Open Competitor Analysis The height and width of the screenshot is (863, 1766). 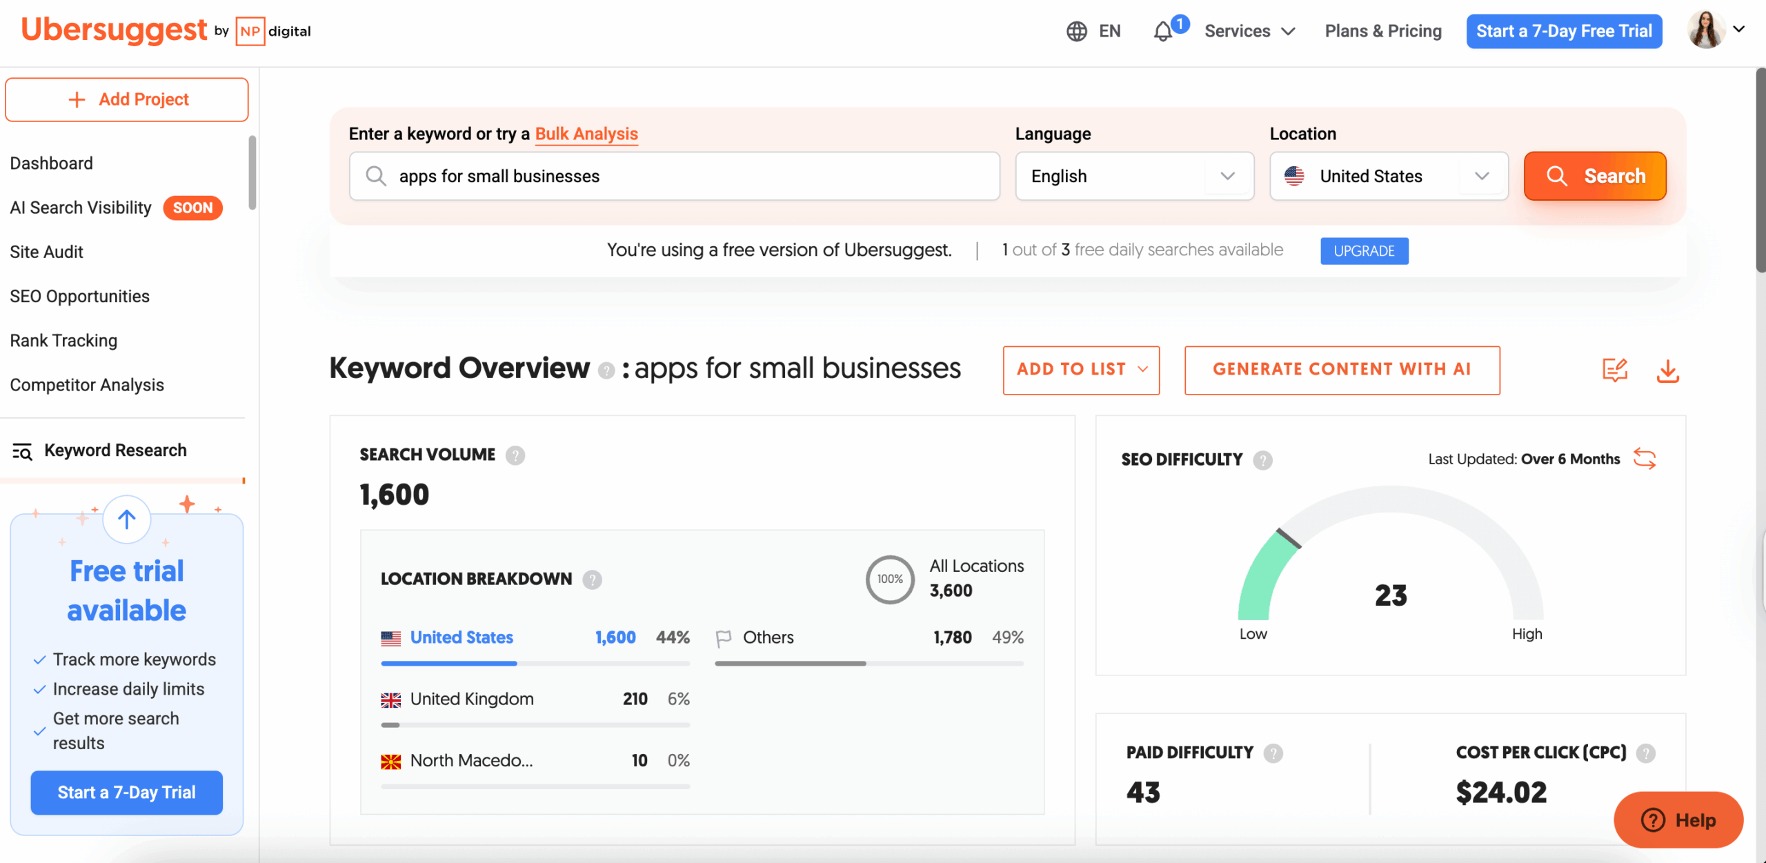point(87,384)
